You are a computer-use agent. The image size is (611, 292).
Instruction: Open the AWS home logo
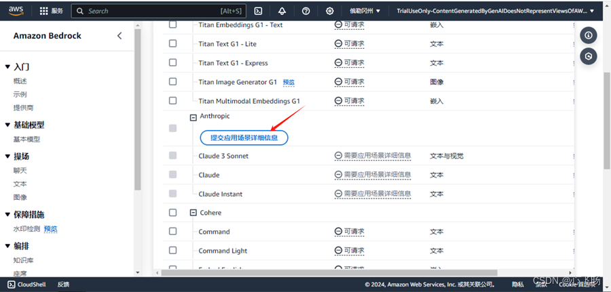[16, 10]
